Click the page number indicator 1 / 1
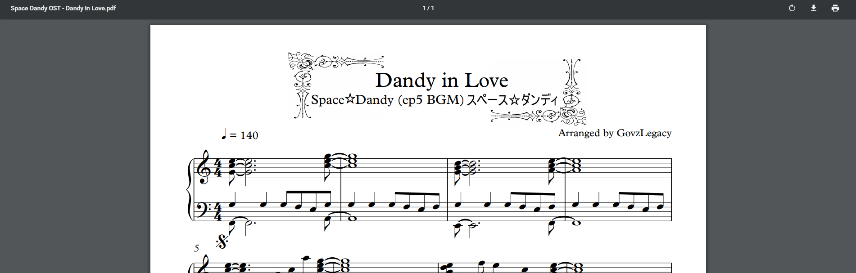856x273 pixels. [x=428, y=8]
